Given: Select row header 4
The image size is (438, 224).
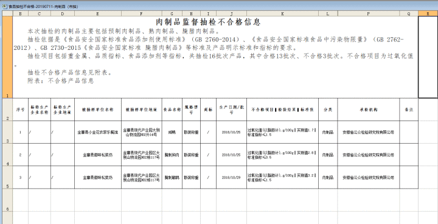Looking at the screenshot, I should click(x=7, y=155).
